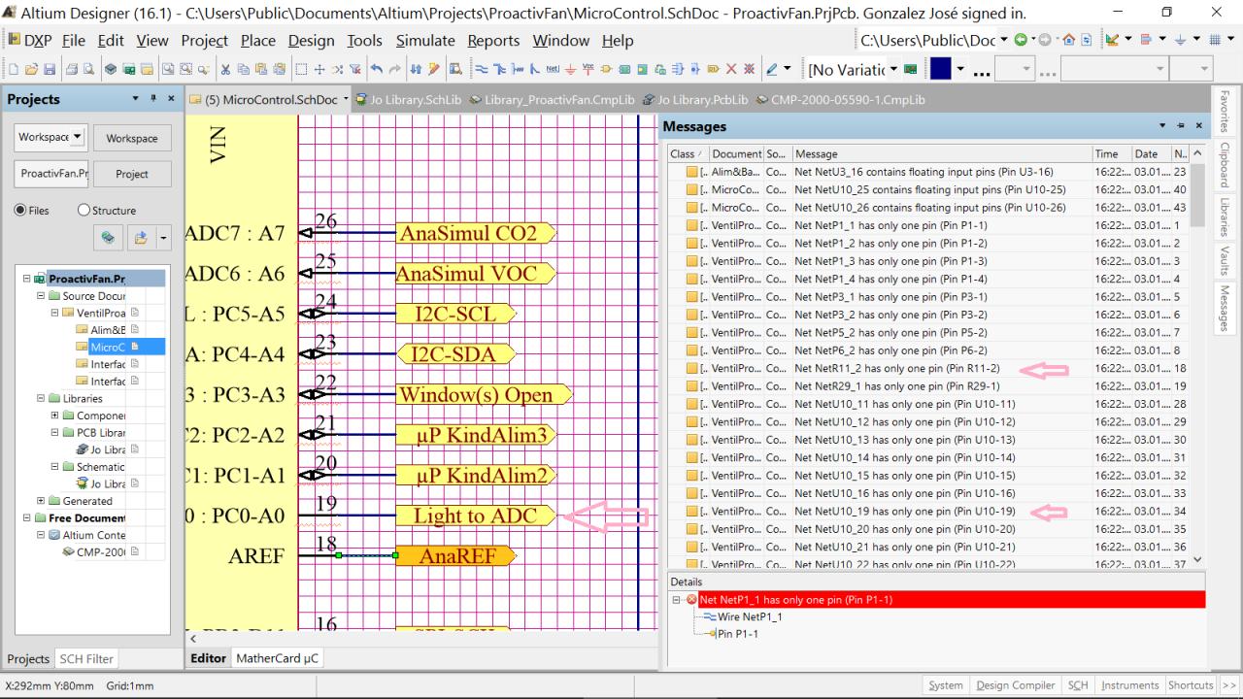
Task: Open the color swatch dropdown arrow
Action: coord(960,70)
